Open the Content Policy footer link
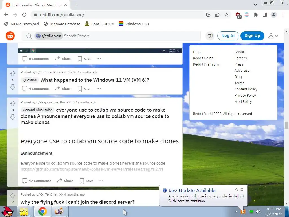This screenshot has height=217, width=289. point(246,89)
